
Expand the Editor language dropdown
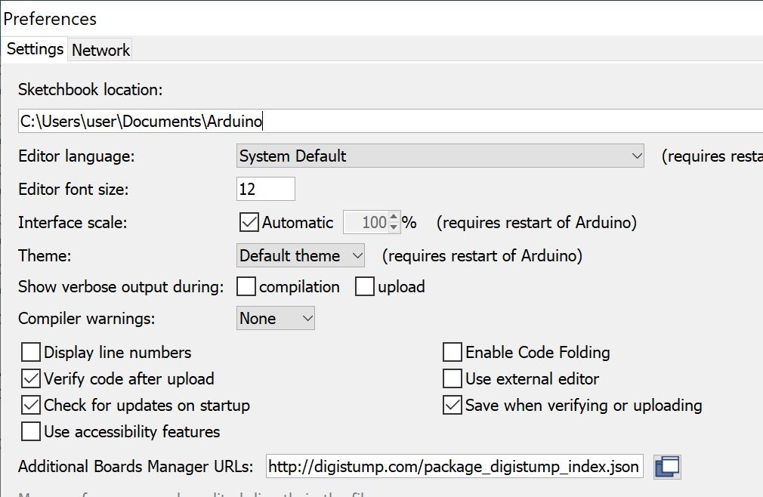440,156
